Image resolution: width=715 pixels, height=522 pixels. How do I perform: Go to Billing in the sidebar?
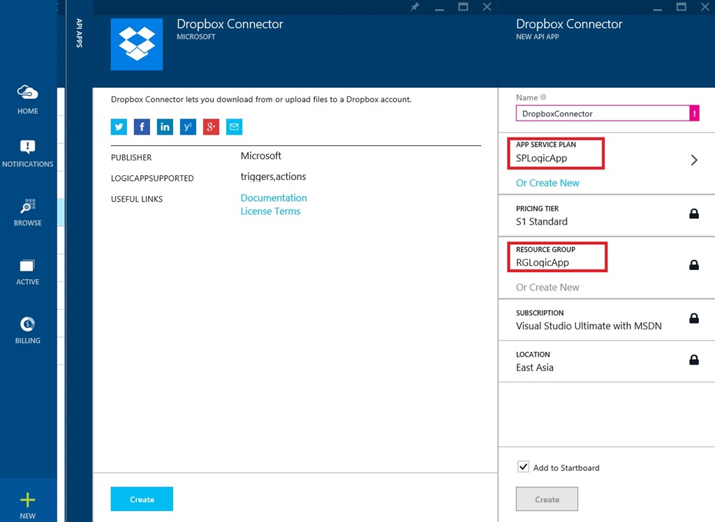point(28,329)
